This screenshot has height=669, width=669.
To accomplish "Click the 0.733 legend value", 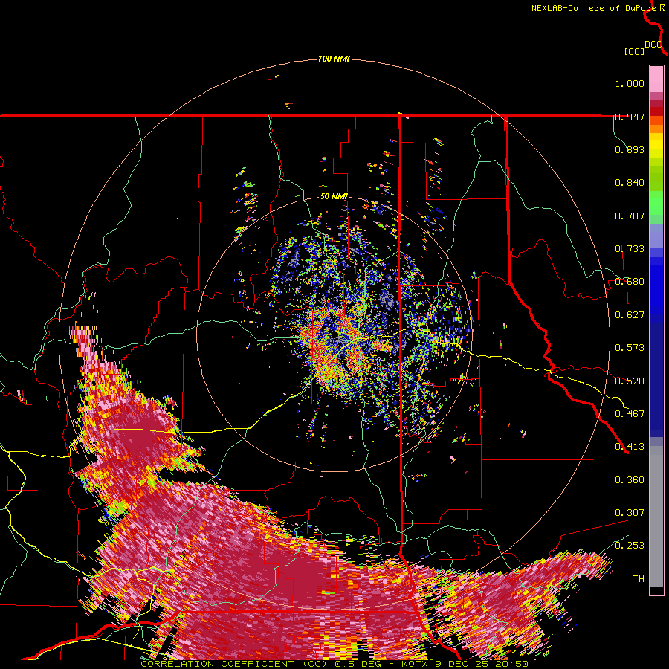I will [x=630, y=249].
